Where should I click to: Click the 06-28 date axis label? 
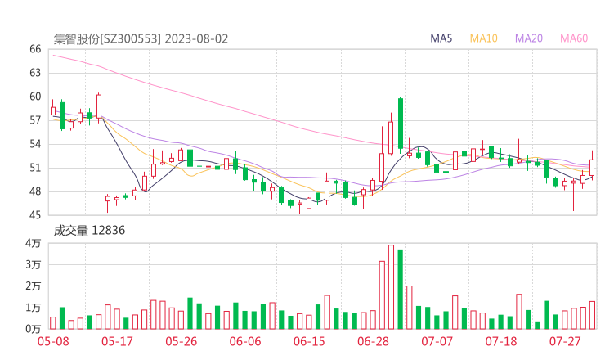[x=373, y=341]
